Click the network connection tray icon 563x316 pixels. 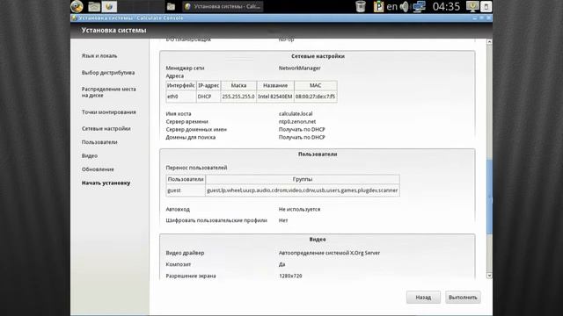click(x=419, y=6)
